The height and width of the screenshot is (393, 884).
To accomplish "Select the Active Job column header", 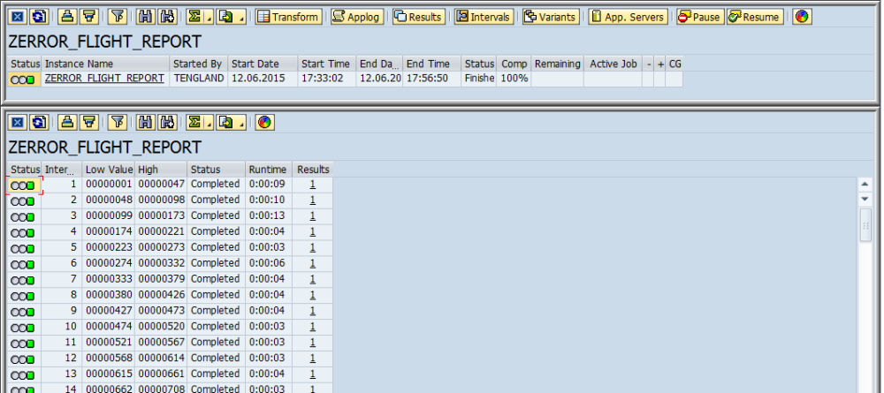I will [x=613, y=64].
